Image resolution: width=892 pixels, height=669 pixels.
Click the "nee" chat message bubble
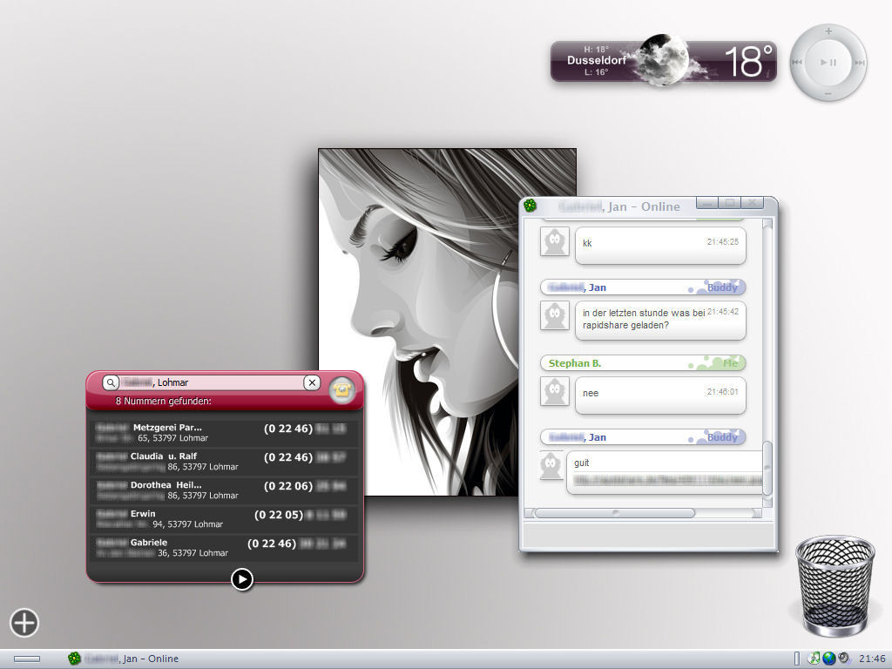pyautogui.click(x=660, y=395)
